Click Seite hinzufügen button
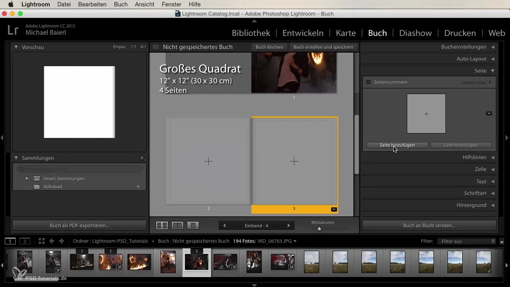Image resolution: width=510 pixels, height=287 pixels. [x=397, y=145]
